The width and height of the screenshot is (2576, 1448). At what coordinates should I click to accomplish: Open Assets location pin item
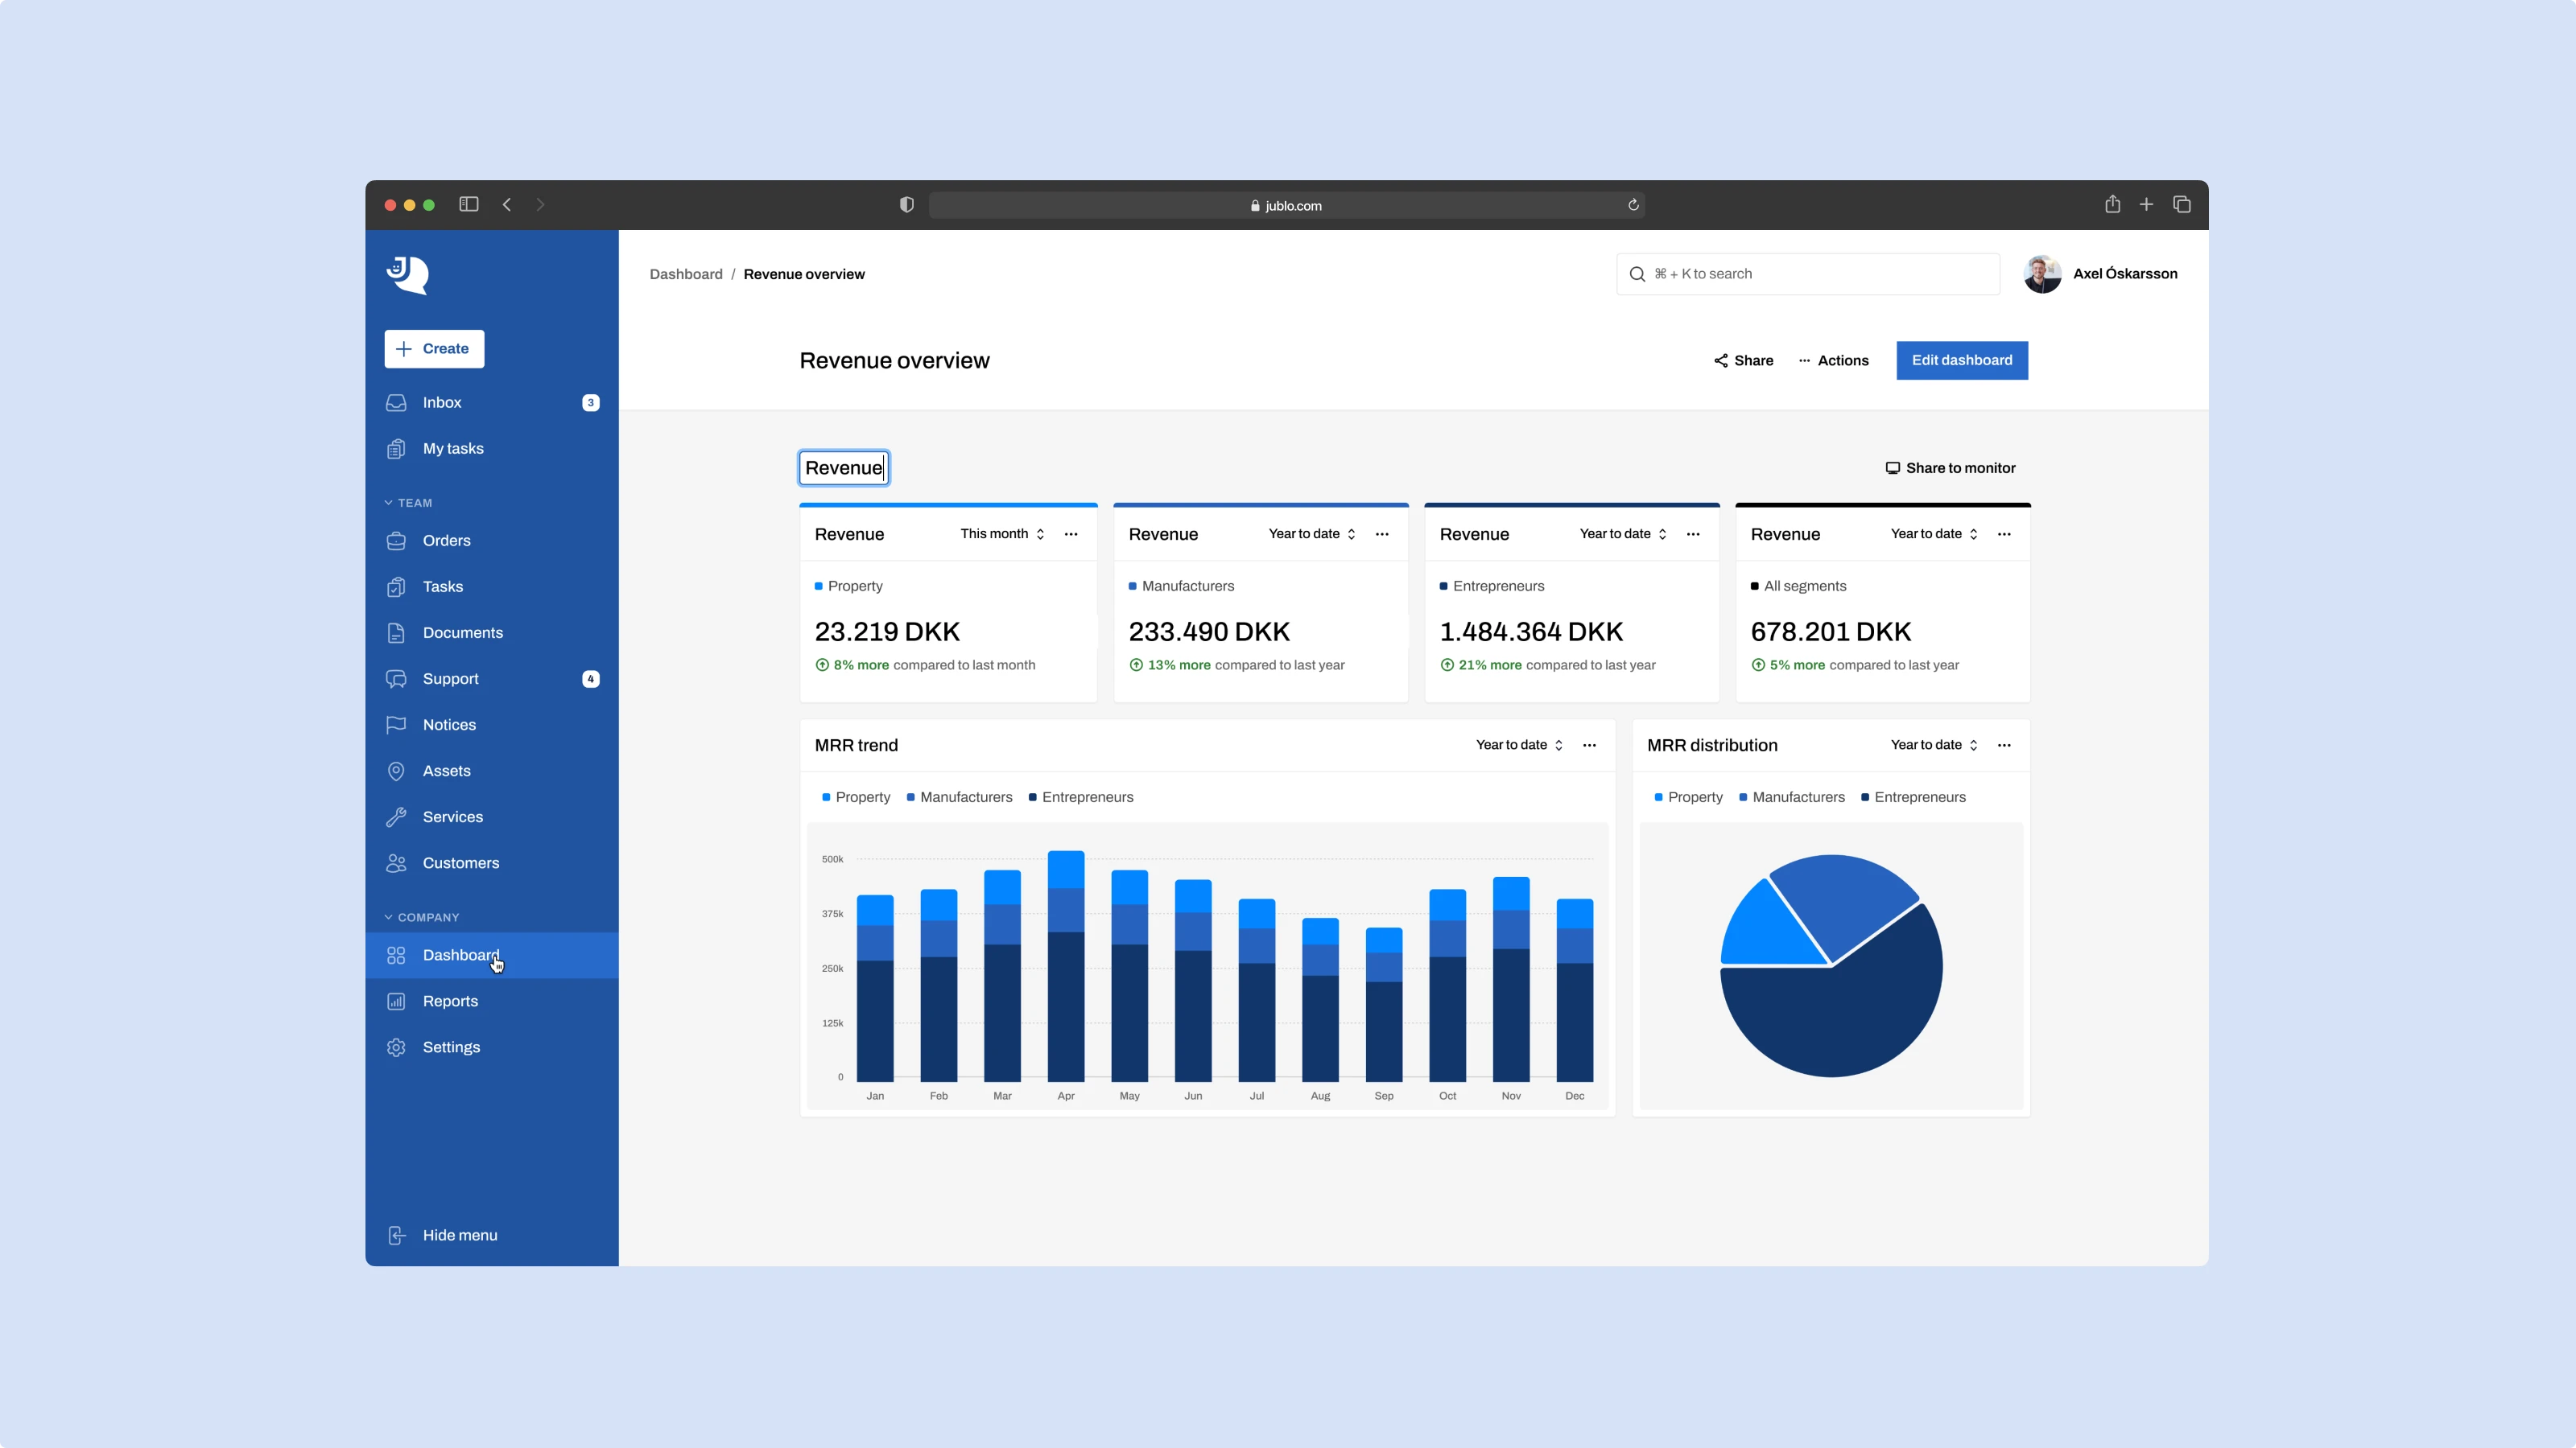(x=445, y=771)
